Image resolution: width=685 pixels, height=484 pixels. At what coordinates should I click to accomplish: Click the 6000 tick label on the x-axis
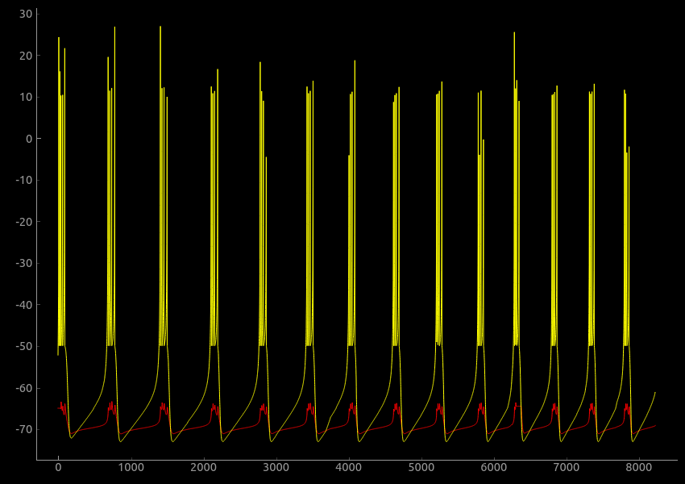(493, 467)
